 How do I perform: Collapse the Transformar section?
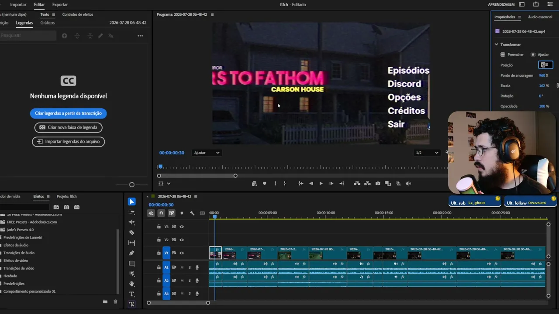pyautogui.click(x=496, y=44)
